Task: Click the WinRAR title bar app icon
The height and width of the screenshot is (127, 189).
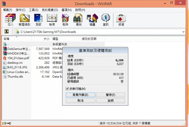Action: pos(4,4)
